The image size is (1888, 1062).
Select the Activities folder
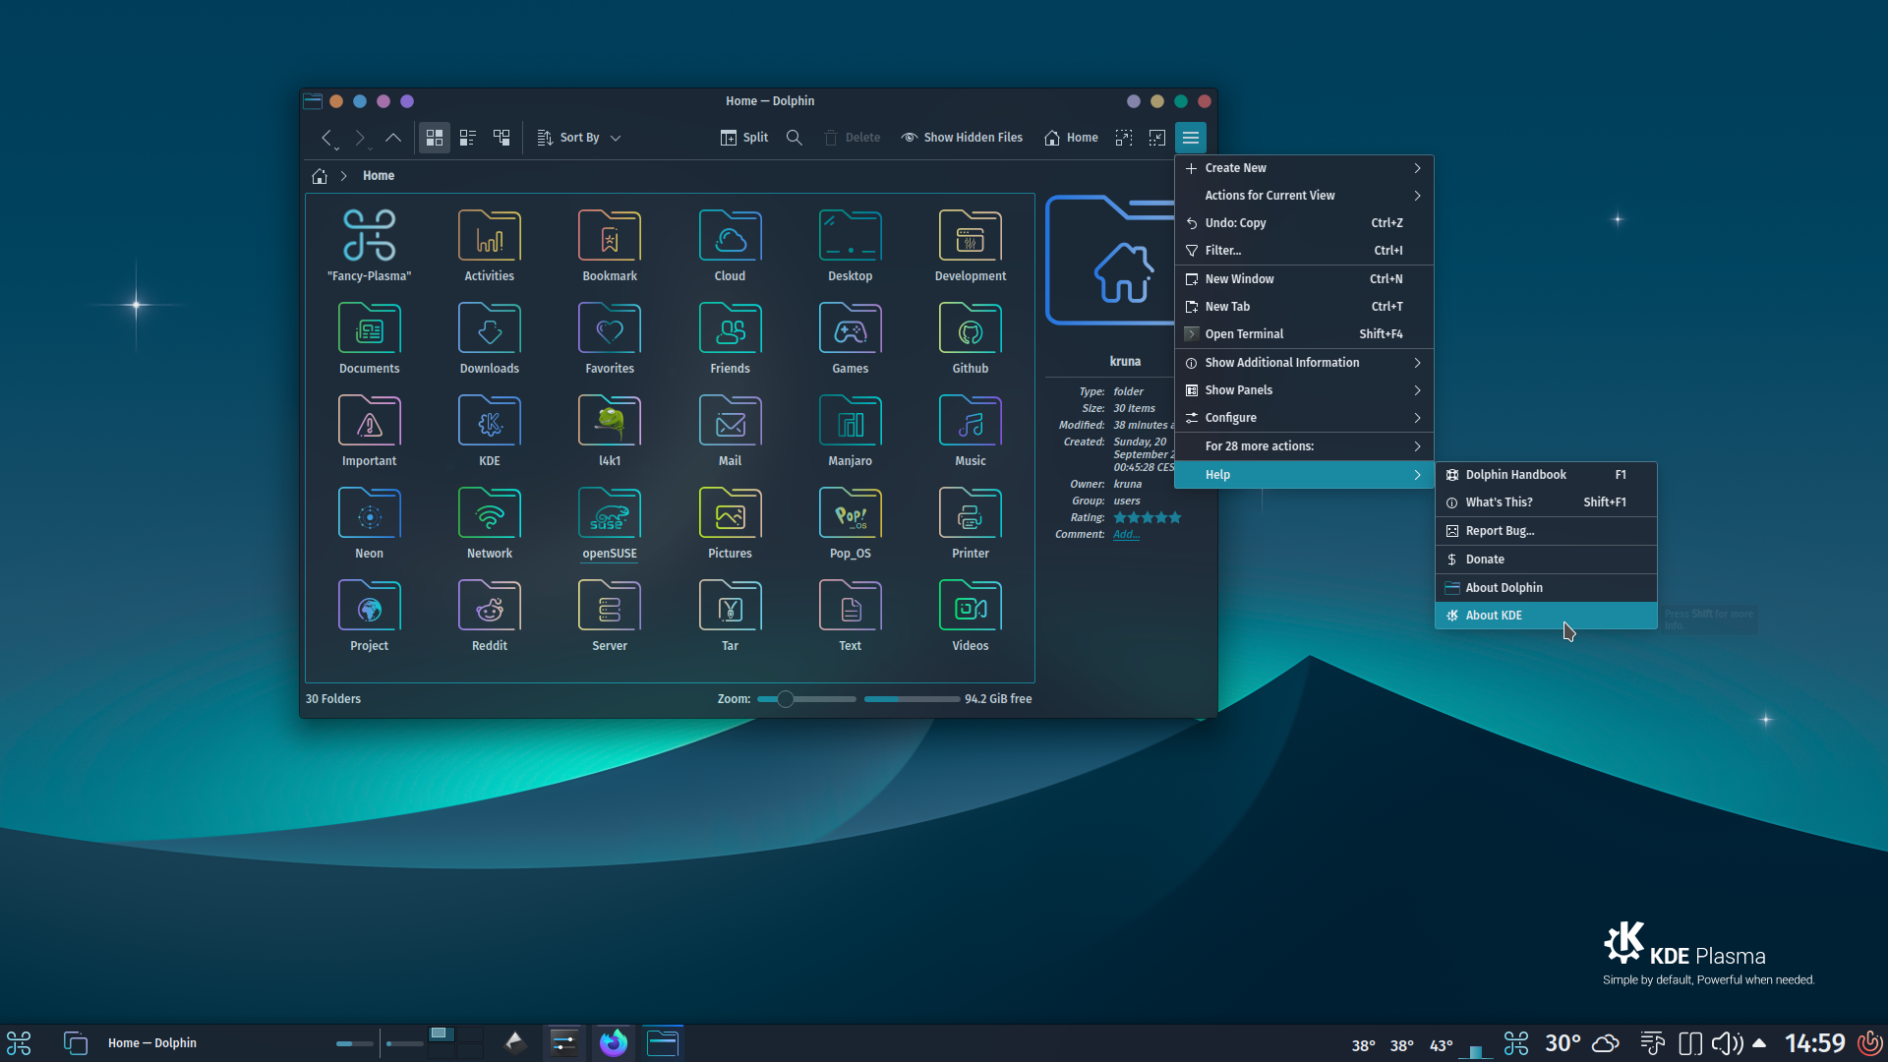490,245
